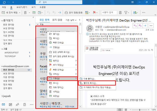157x111 pixels.
Task: Select All items (모든 항목) tab
Action: click(x=44, y=20)
